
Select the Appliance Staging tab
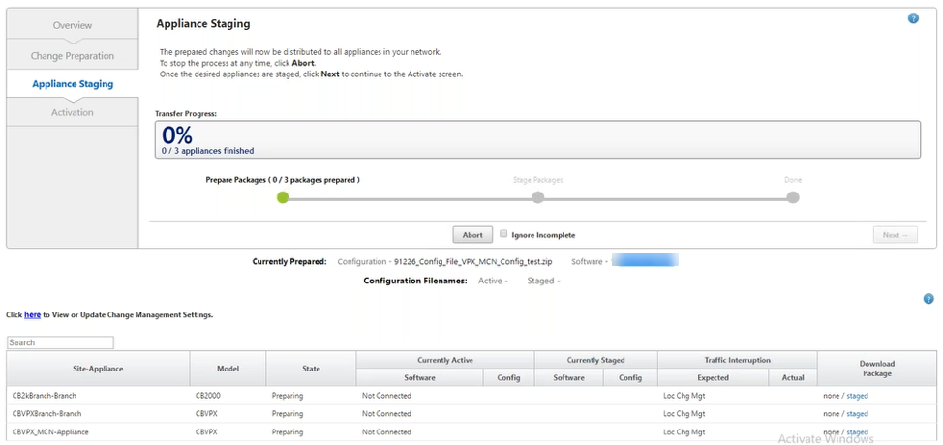point(73,84)
